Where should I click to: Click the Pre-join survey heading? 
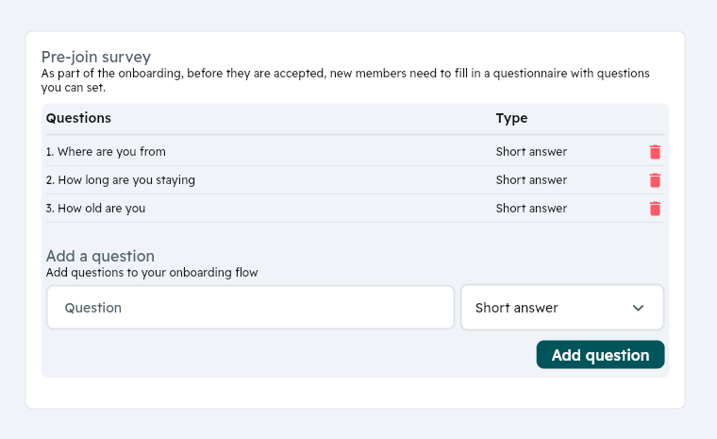coord(96,57)
